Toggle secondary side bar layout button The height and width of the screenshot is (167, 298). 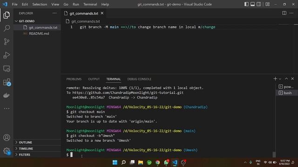tap(259, 4)
